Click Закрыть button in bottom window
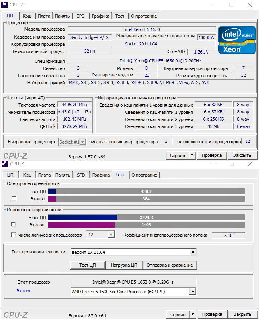 243,314
